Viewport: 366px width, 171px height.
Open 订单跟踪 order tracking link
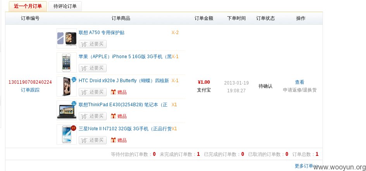(x=30, y=90)
